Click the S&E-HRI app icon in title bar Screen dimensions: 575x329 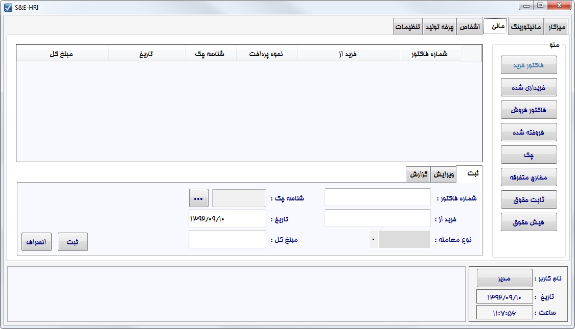coord(8,7)
